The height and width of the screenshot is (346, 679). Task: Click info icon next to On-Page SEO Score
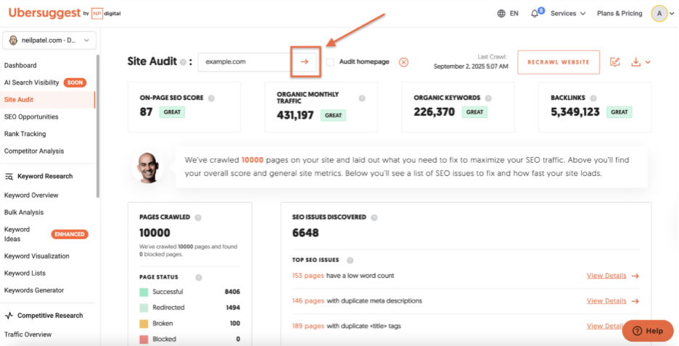(x=211, y=98)
